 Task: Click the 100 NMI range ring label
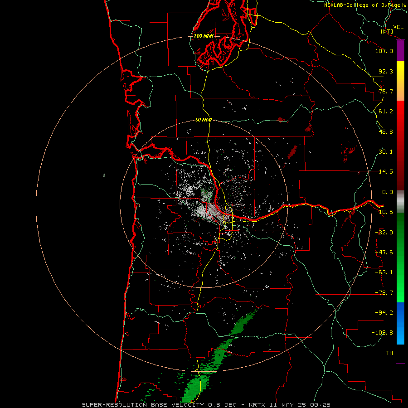click(204, 36)
